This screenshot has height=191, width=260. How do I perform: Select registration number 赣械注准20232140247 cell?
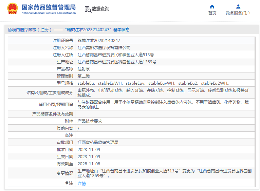click(165, 41)
